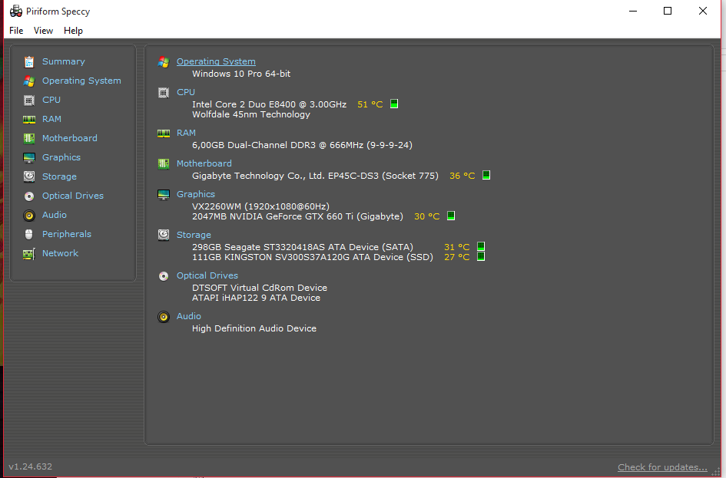Click the Optical Drives heading in main panel
Image resolution: width=726 pixels, height=478 pixels.
(x=207, y=275)
